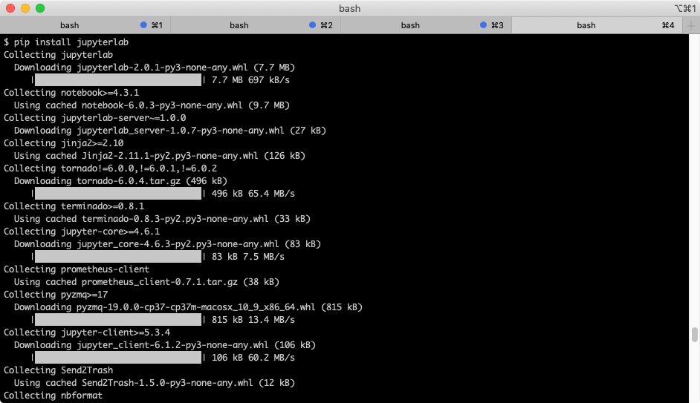Click 'Downloading jupyterlab_server-1.0.7' line
This screenshot has width=700, height=403.
coord(170,130)
